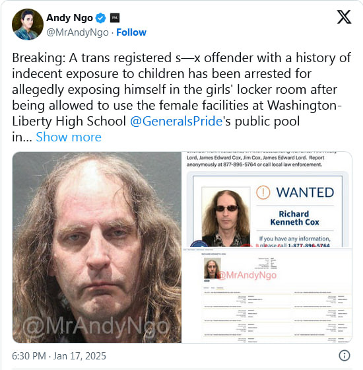
Task: Open the records document image with case listings
Action: (267, 295)
